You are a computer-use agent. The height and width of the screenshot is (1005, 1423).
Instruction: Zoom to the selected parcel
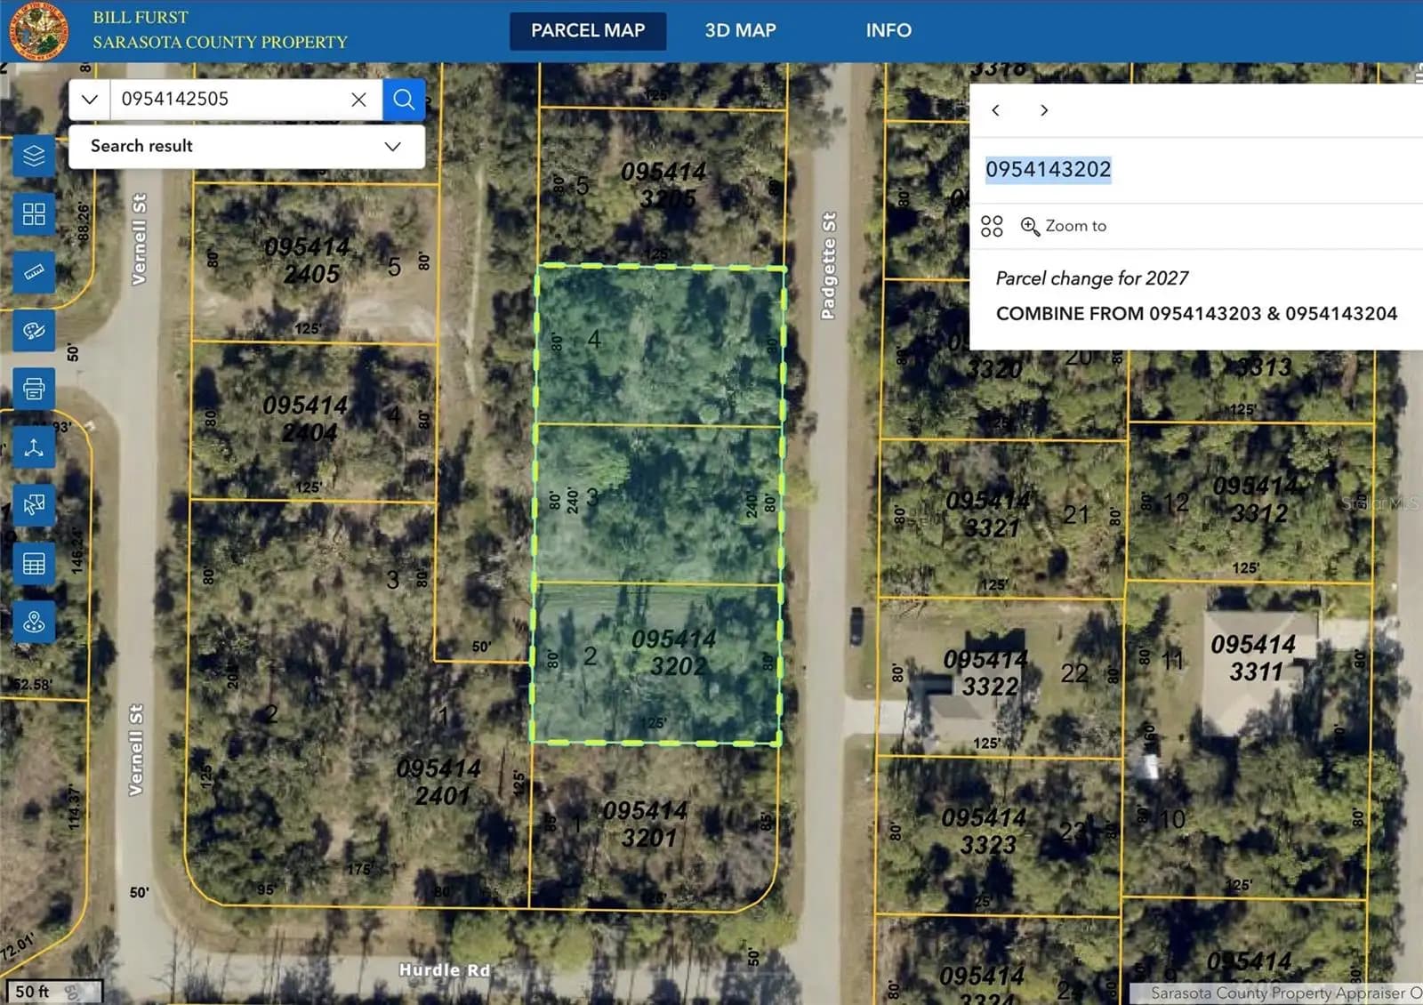(1064, 226)
